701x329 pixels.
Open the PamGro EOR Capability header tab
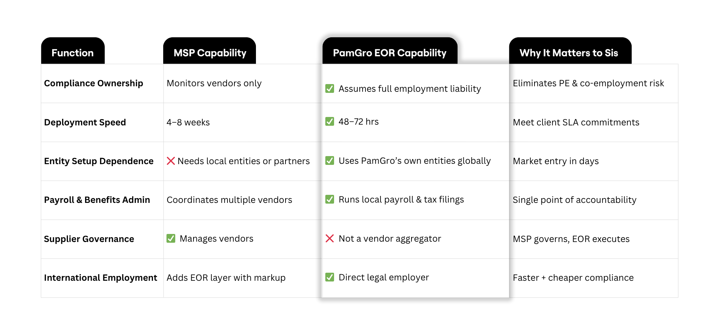click(x=390, y=53)
